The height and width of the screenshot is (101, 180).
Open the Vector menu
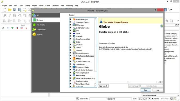tap(41, 6)
